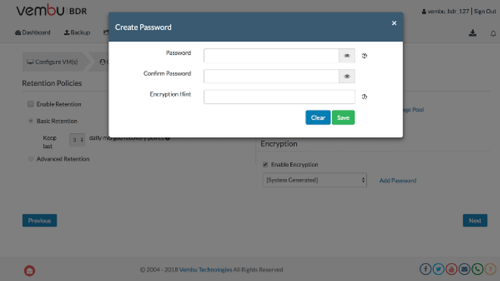This screenshot has height=281, width=500.
Task: Close the Create Password dialog
Action: click(x=394, y=24)
